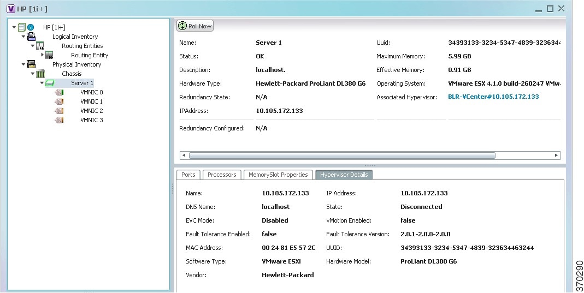Open the Ports tab
Viewport: 584px width, 293px height.
(188, 175)
